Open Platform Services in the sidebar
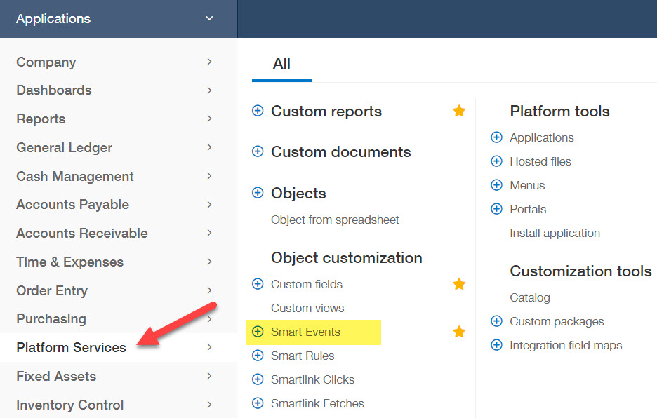Screen dimensions: 657x418 (71, 347)
